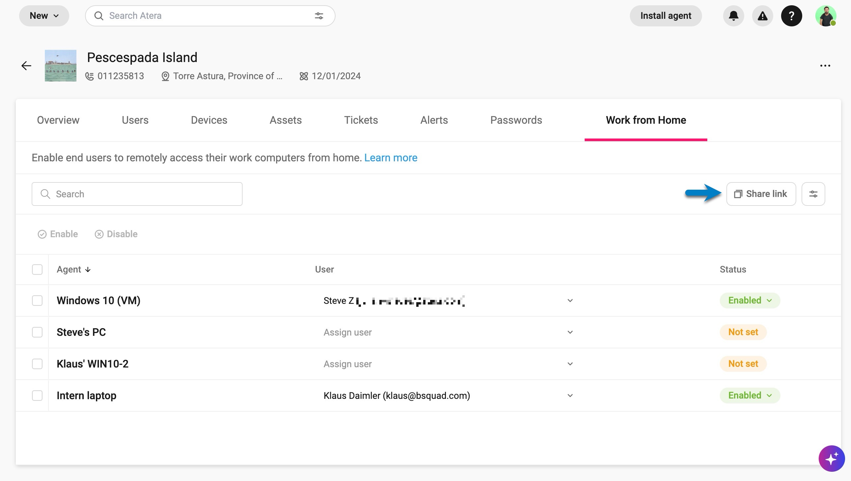Select the Work from Home tab

(646, 120)
